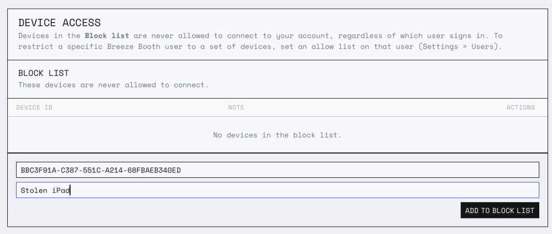Click 'These devices are never allowed to connect' subtitle
The width and height of the screenshot is (552, 234).
click(x=113, y=85)
